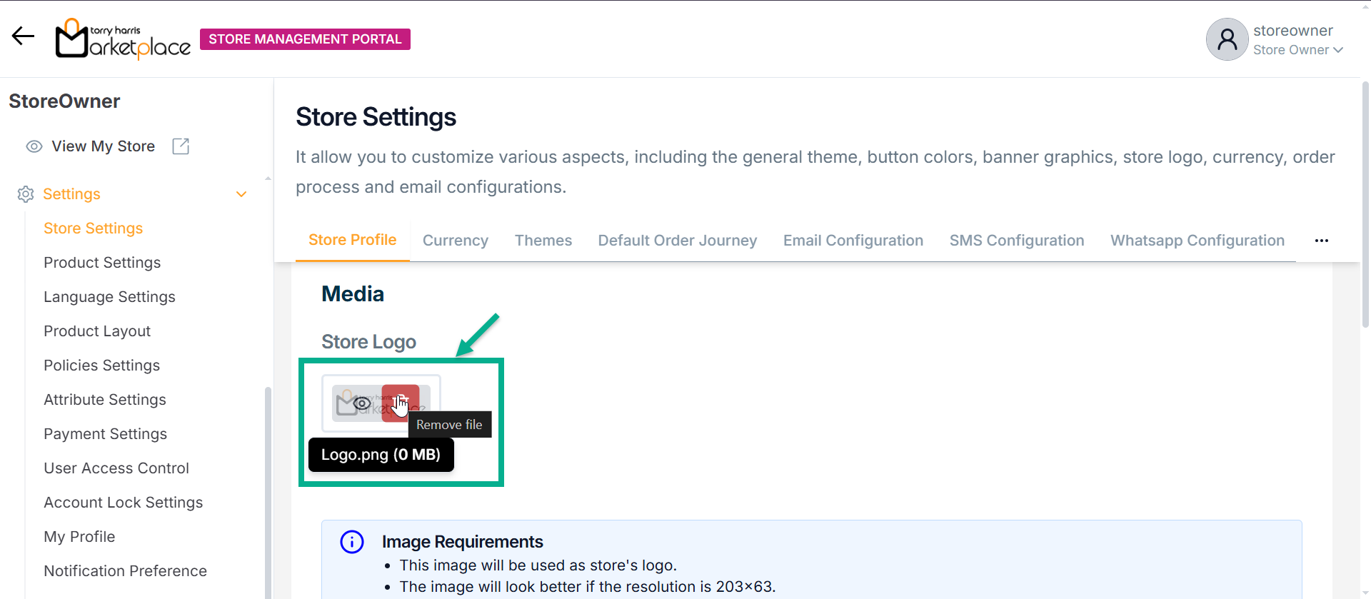Click the eye icon next to View My Store
This screenshot has height=599, width=1371.
[x=34, y=146]
